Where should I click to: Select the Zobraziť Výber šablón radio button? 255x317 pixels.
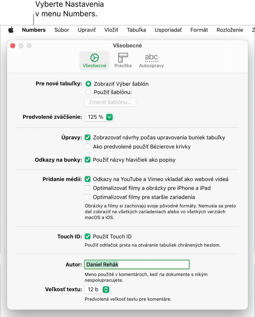click(88, 84)
